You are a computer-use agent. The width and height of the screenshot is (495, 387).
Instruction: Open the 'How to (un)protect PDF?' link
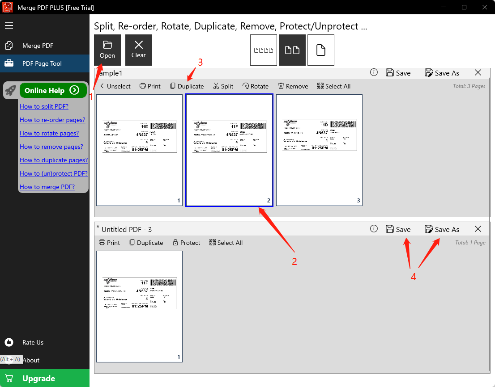click(x=54, y=174)
